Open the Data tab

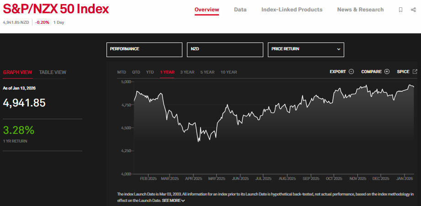pos(240,10)
